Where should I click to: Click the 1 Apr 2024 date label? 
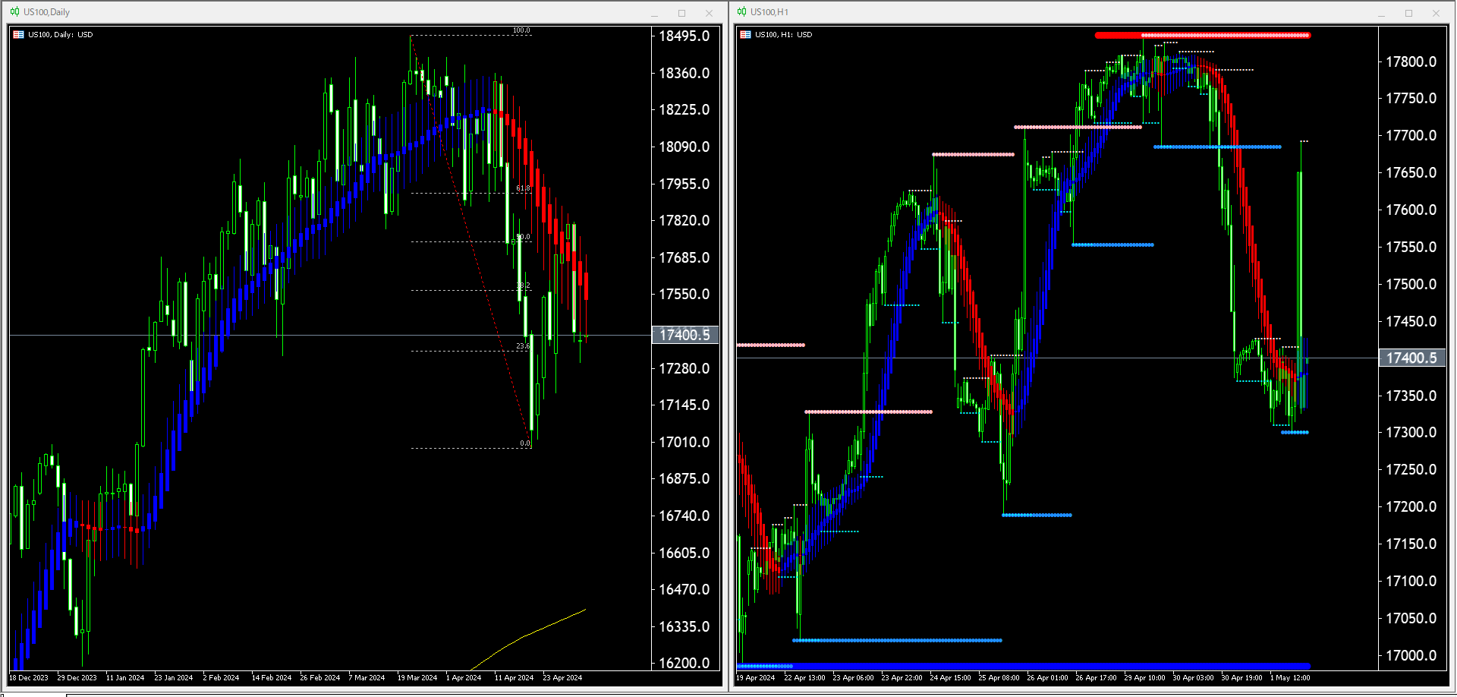(x=464, y=678)
